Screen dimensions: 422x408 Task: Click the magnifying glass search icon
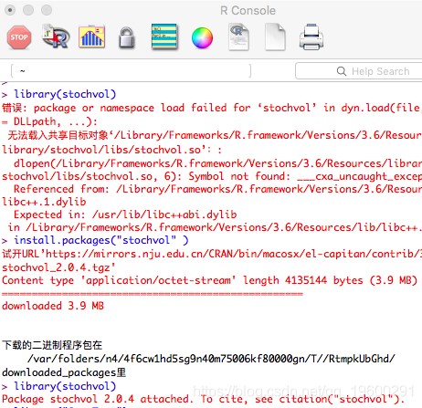coord(342,71)
